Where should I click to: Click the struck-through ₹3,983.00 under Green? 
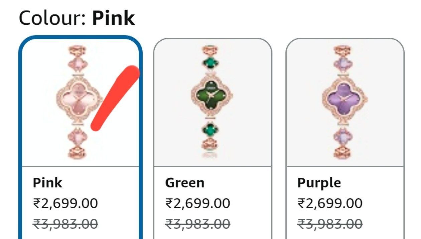tap(197, 224)
